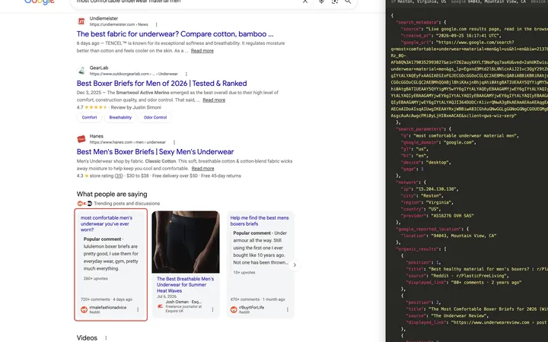Open 'Help me find the best mens boxers briefs' post

point(260,220)
